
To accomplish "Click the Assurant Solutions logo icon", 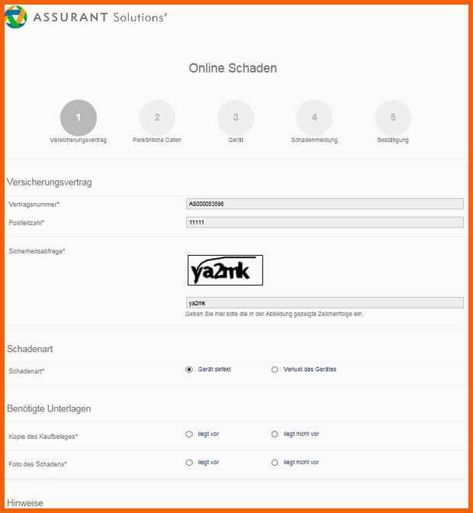I will point(16,17).
